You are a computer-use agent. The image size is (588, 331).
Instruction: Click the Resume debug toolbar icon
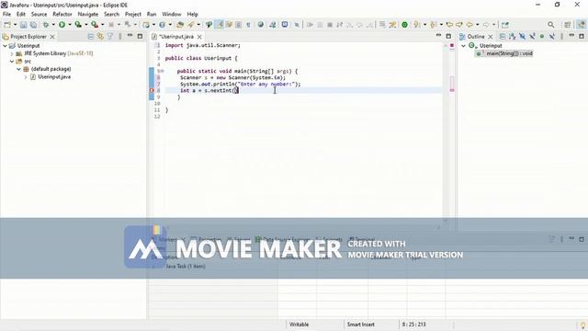[311, 25]
